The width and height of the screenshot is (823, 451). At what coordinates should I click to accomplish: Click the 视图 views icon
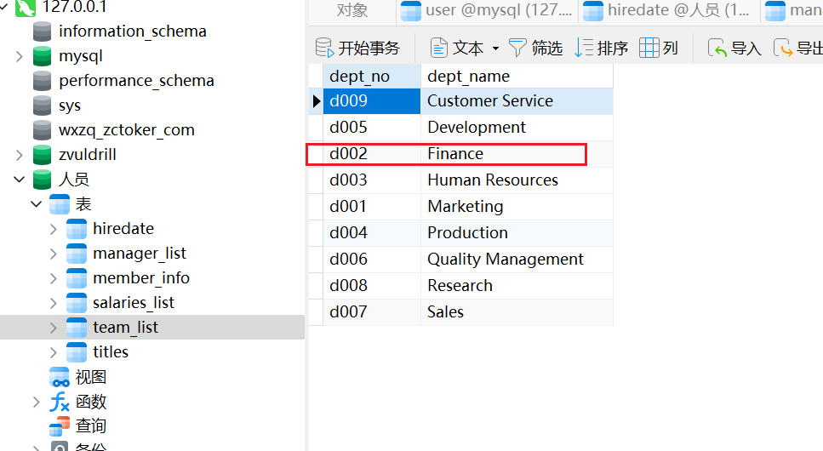click(60, 377)
